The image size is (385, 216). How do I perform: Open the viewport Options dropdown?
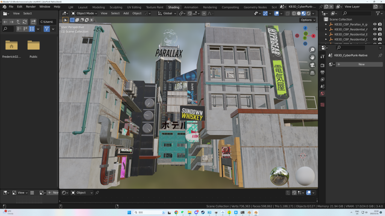(x=308, y=20)
